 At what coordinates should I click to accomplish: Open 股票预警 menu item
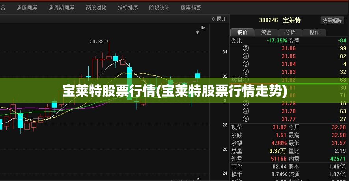[191, 8]
